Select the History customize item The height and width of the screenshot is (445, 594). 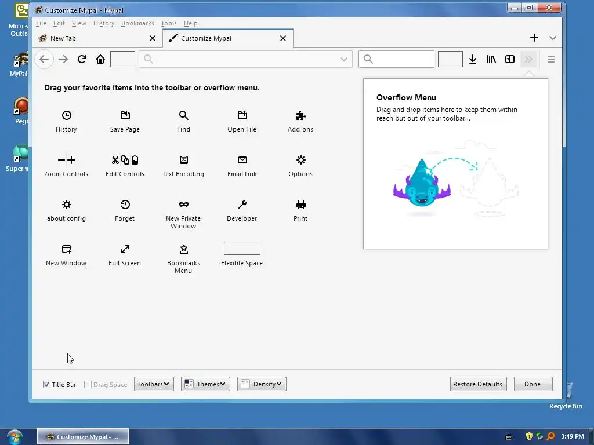coord(66,121)
